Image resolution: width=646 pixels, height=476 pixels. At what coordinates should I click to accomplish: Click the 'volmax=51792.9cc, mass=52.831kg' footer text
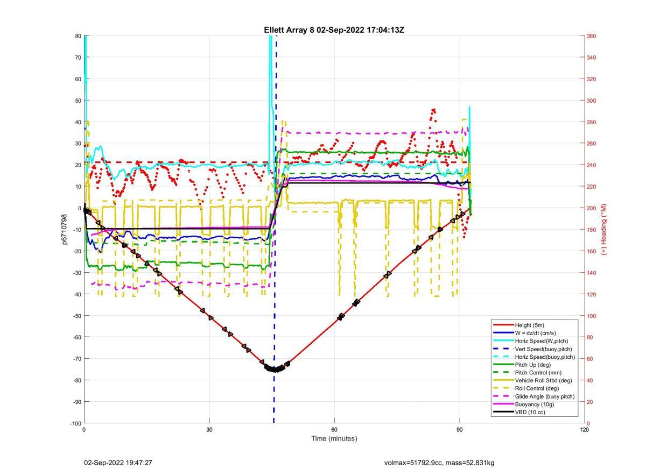[439, 463]
